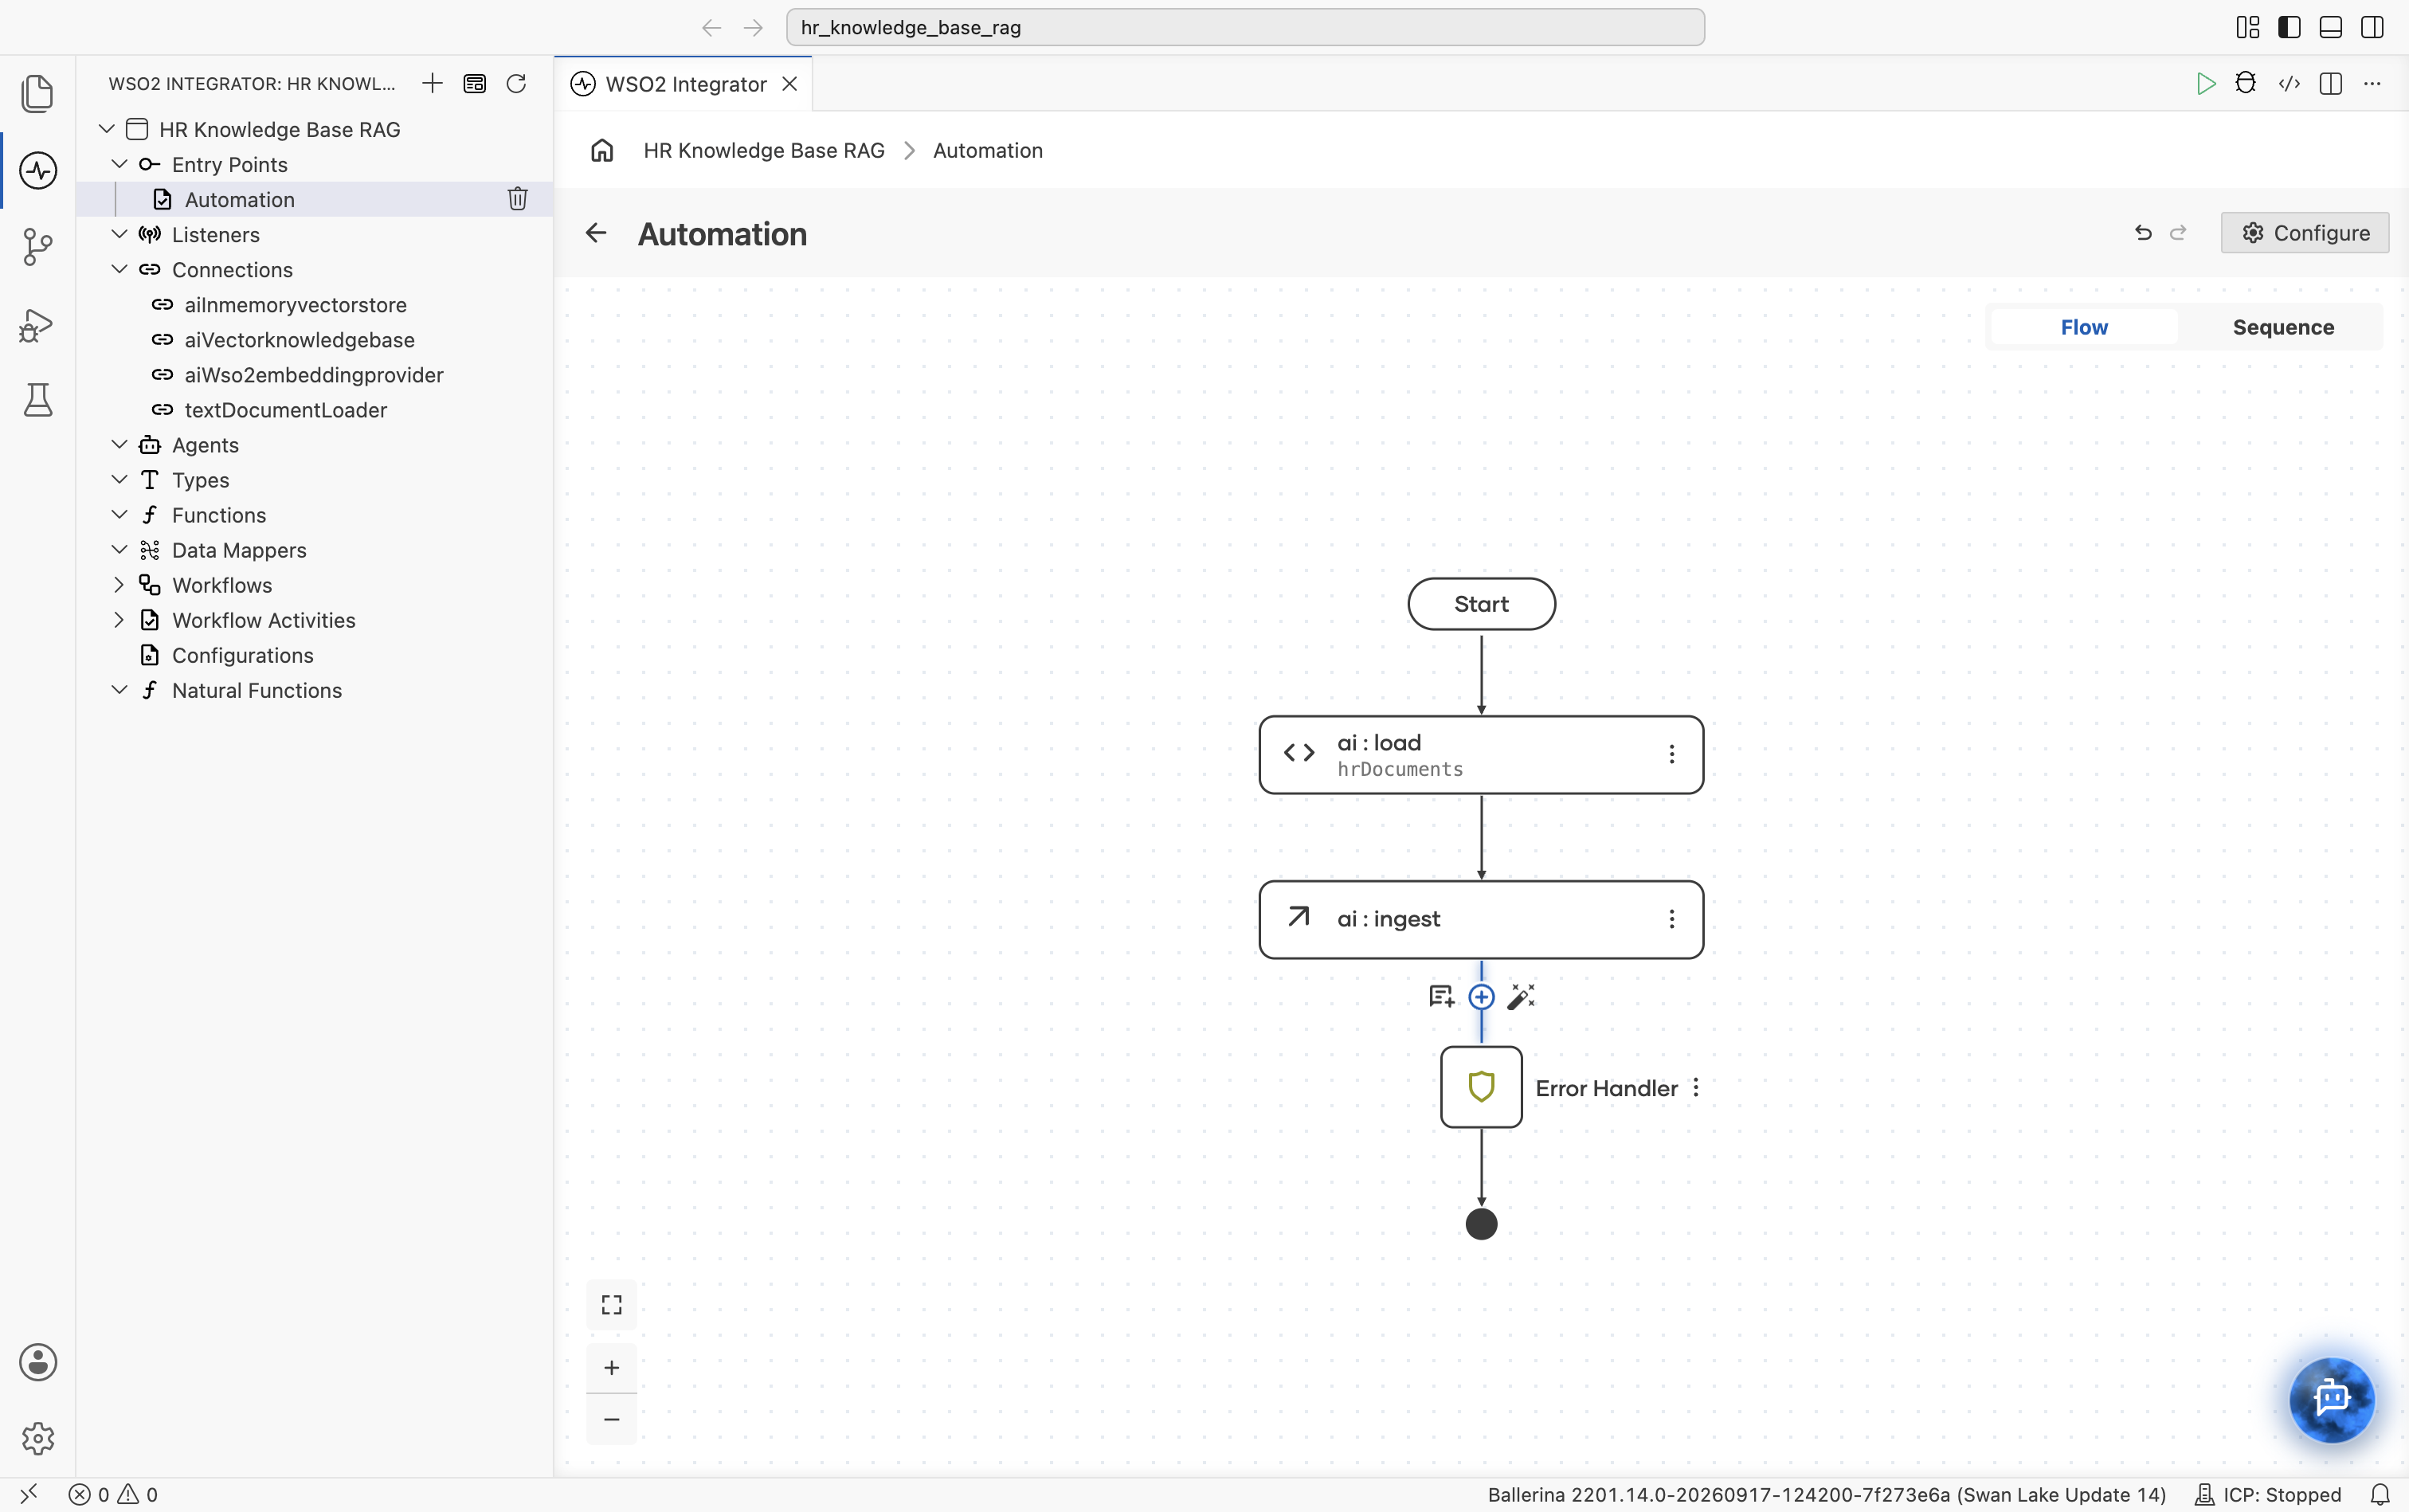Open ai : load node options menu

click(1671, 754)
